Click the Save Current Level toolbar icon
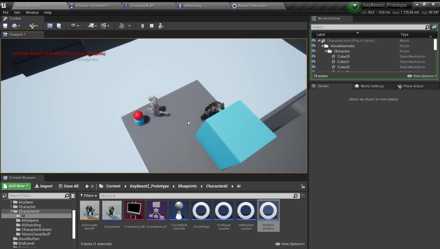Screen dimensions: 440x249 [x=5, y=26]
